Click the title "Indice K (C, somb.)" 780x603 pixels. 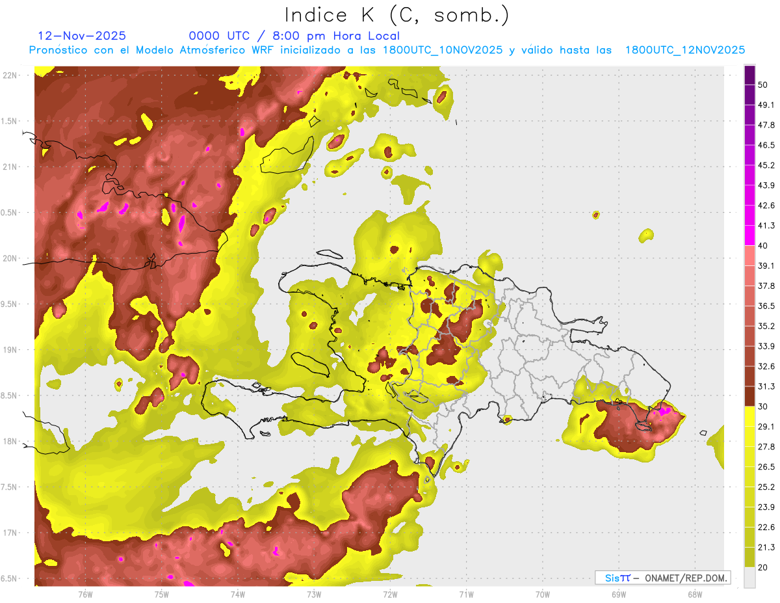(397, 15)
